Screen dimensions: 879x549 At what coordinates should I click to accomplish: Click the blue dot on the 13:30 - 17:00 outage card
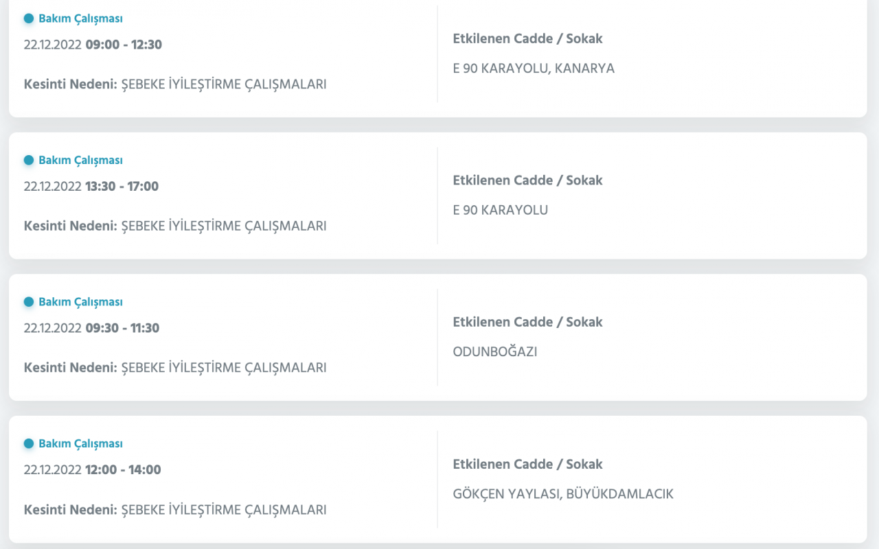click(29, 160)
